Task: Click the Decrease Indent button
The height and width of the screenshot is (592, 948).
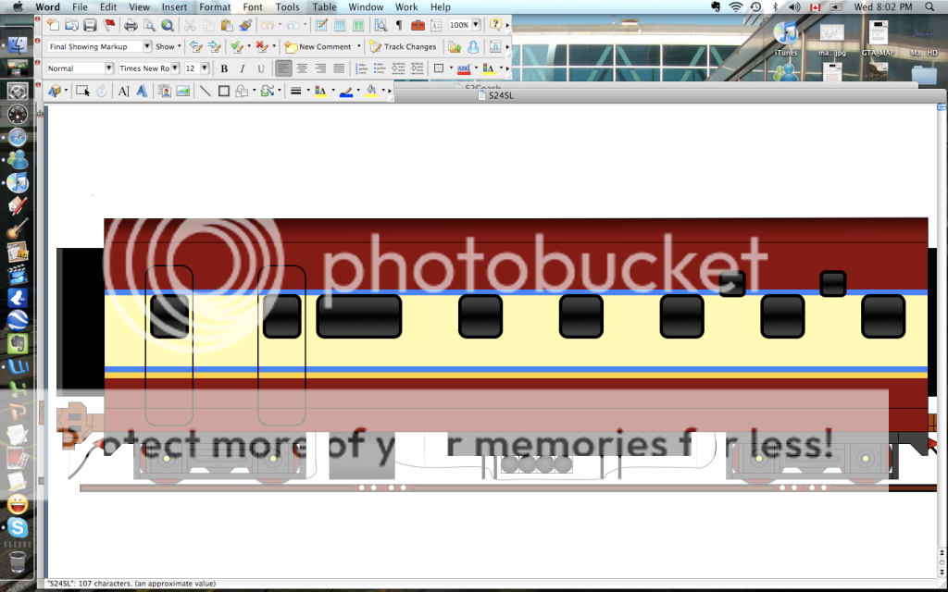Action: [x=398, y=68]
